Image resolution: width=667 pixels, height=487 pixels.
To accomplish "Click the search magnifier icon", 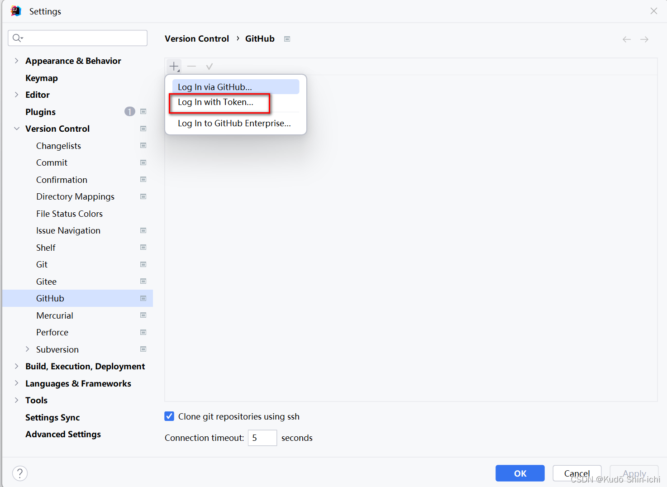I will (18, 38).
